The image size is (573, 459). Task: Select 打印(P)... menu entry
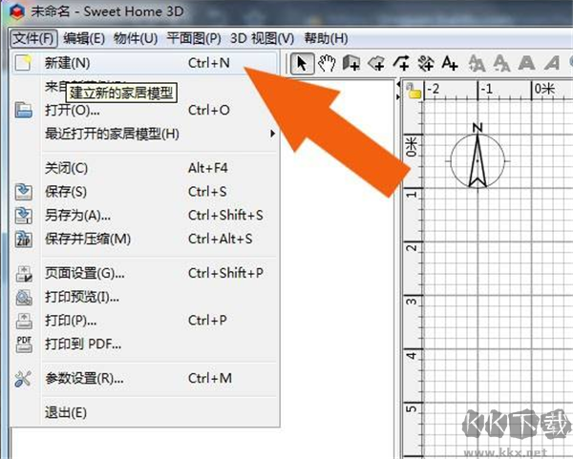point(145,321)
